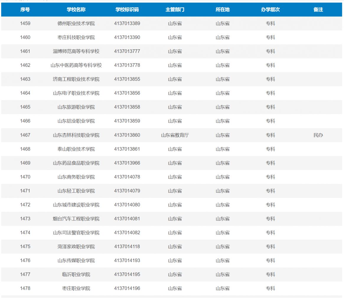344x302 pixels.
Task: Click the code 4137014081
Action: pos(127,219)
